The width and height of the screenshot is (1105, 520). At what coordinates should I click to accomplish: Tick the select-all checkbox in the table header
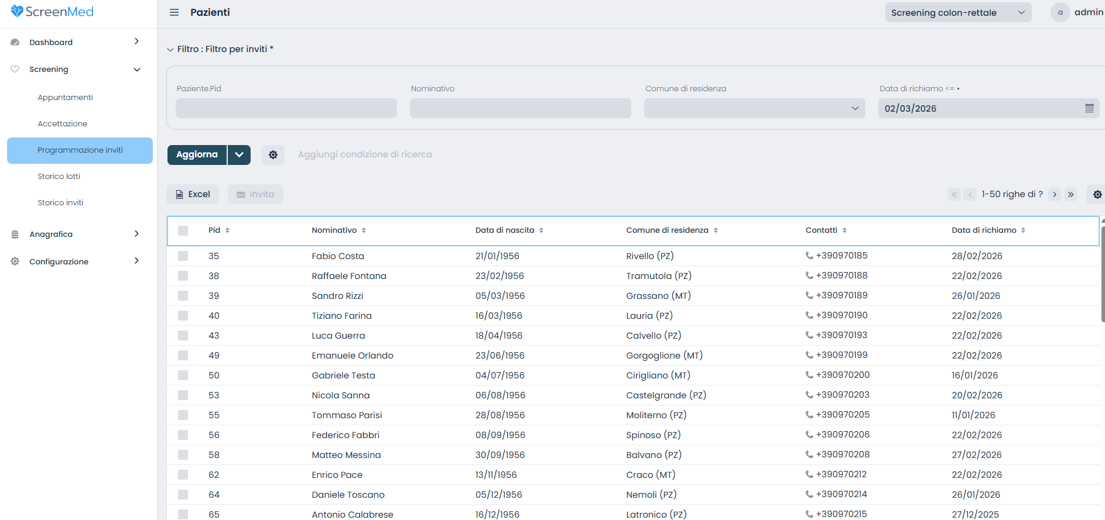pyautogui.click(x=183, y=230)
